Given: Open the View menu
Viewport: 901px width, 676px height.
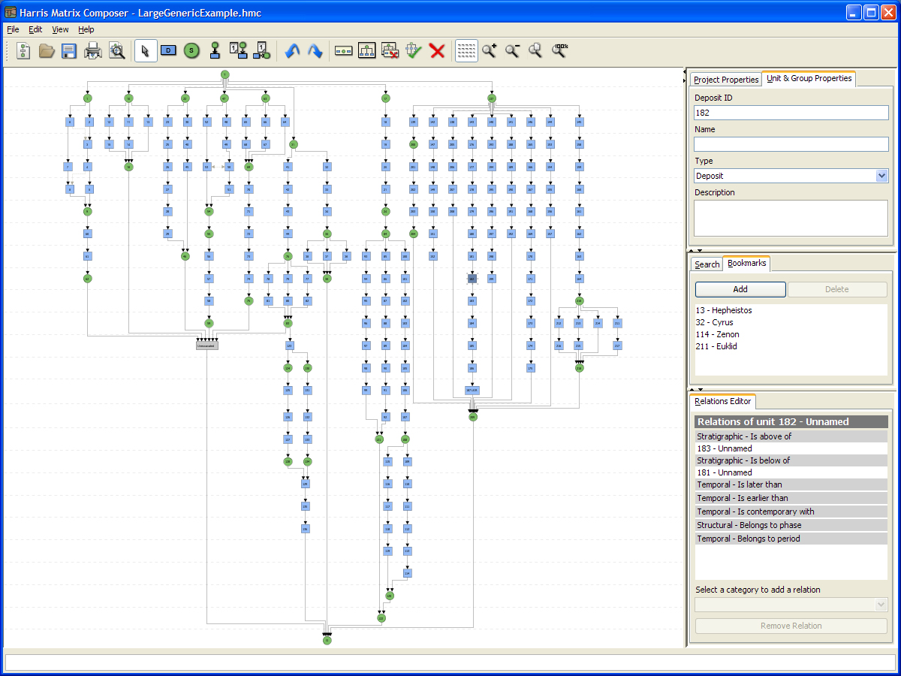Looking at the screenshot, I should point(60,29).
